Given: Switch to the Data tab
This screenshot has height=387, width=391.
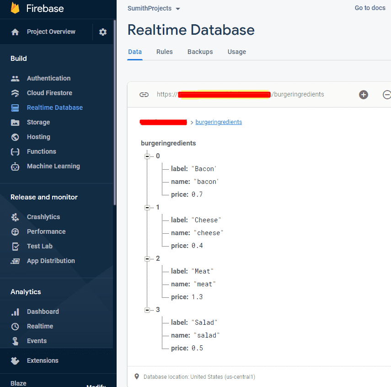Looking at the screenshot, I should pyautogui.click(x=135, y=52).
